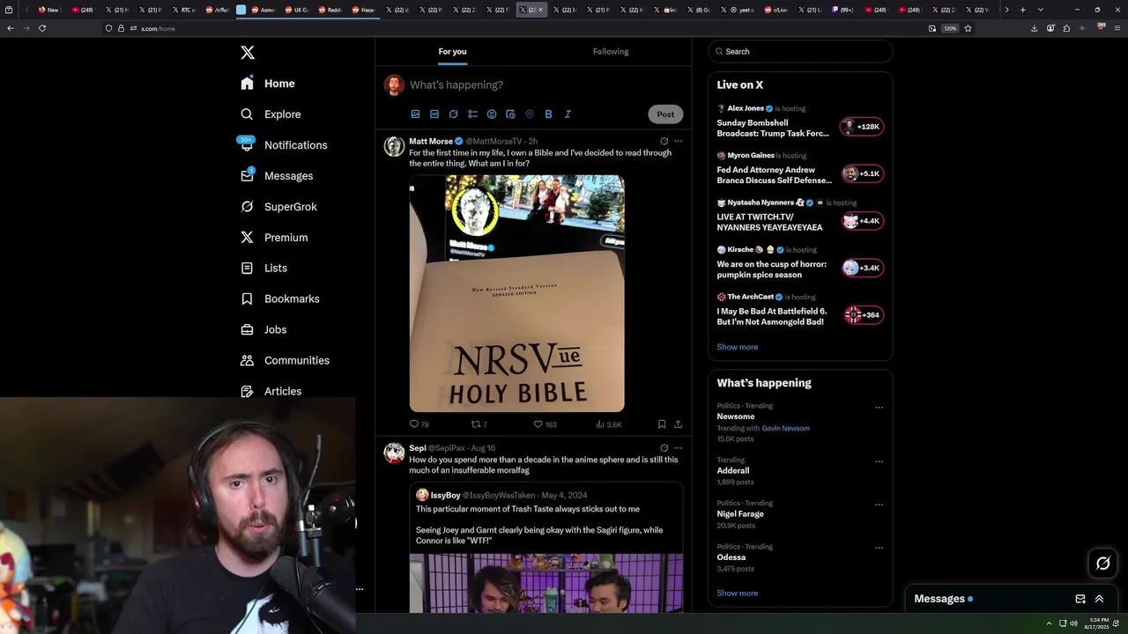
Task: Add media image icon in composer
Action: coord(415,114)
